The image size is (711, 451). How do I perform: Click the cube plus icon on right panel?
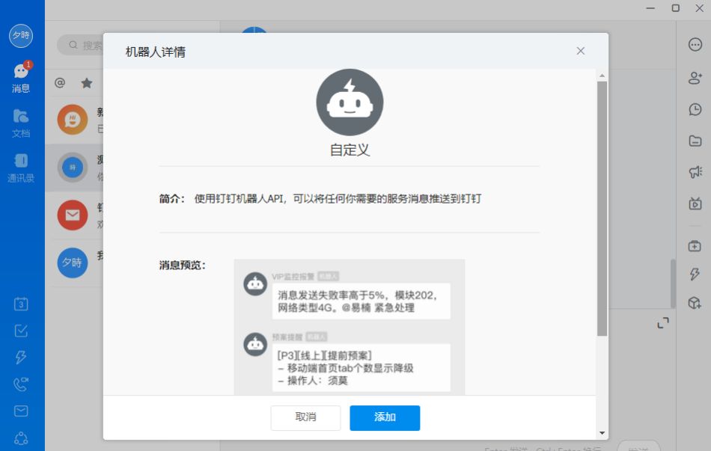tap(695, 302)
